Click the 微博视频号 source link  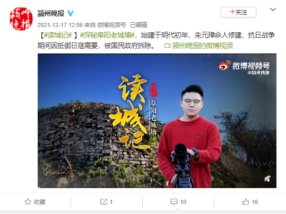(x=111, y=25)
